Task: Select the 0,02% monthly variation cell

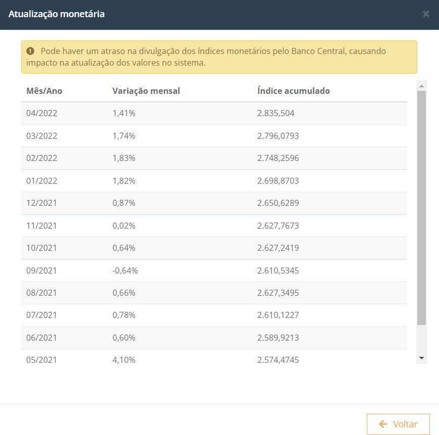Action: [124, 226]
